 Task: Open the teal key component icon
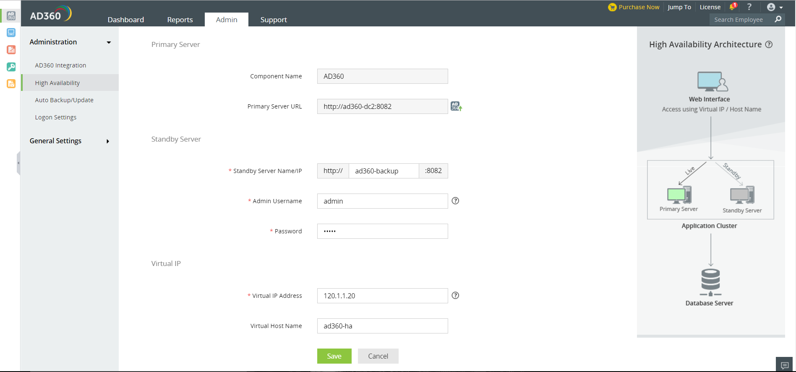[11, 67]
